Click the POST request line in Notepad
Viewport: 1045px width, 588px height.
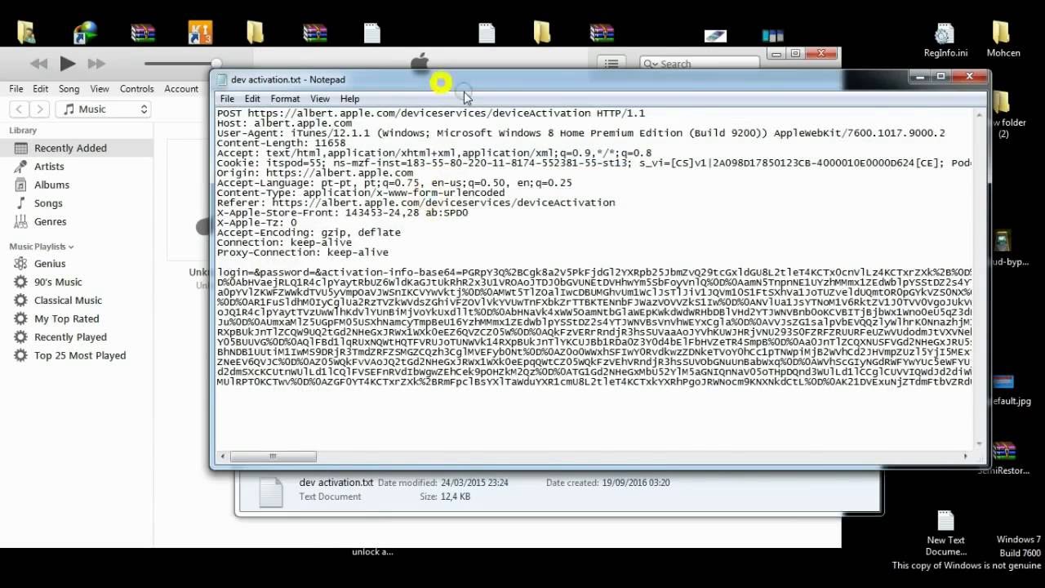[x=430, y=114]
